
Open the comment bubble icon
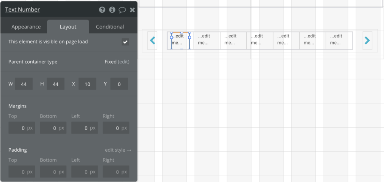point(122,10)
